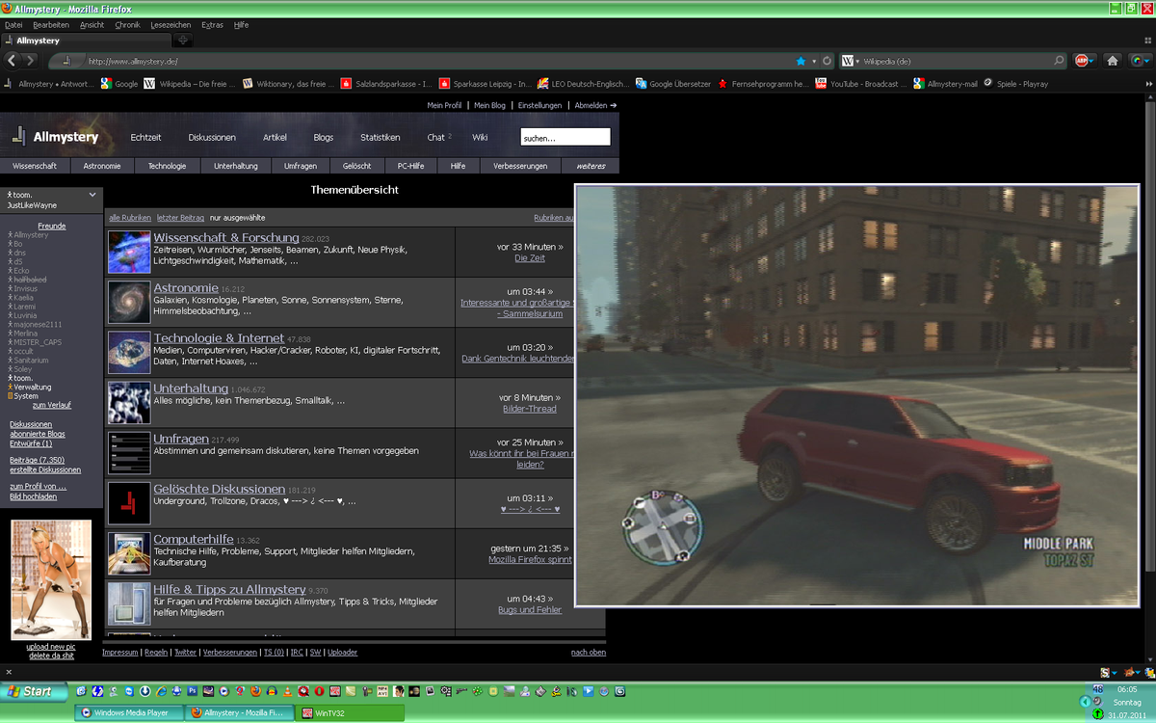Click the Mein Profil link

444,105
